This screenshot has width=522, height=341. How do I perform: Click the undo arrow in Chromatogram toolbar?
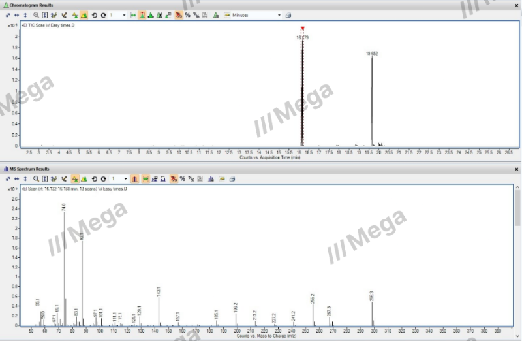(95, 14)
